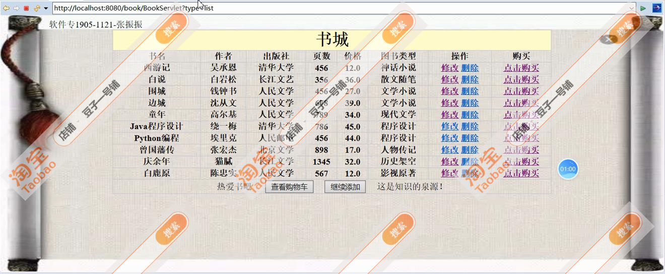Screen dimensions: 665x274
Task: Select the 书名 column header
Action: [157, 56]
